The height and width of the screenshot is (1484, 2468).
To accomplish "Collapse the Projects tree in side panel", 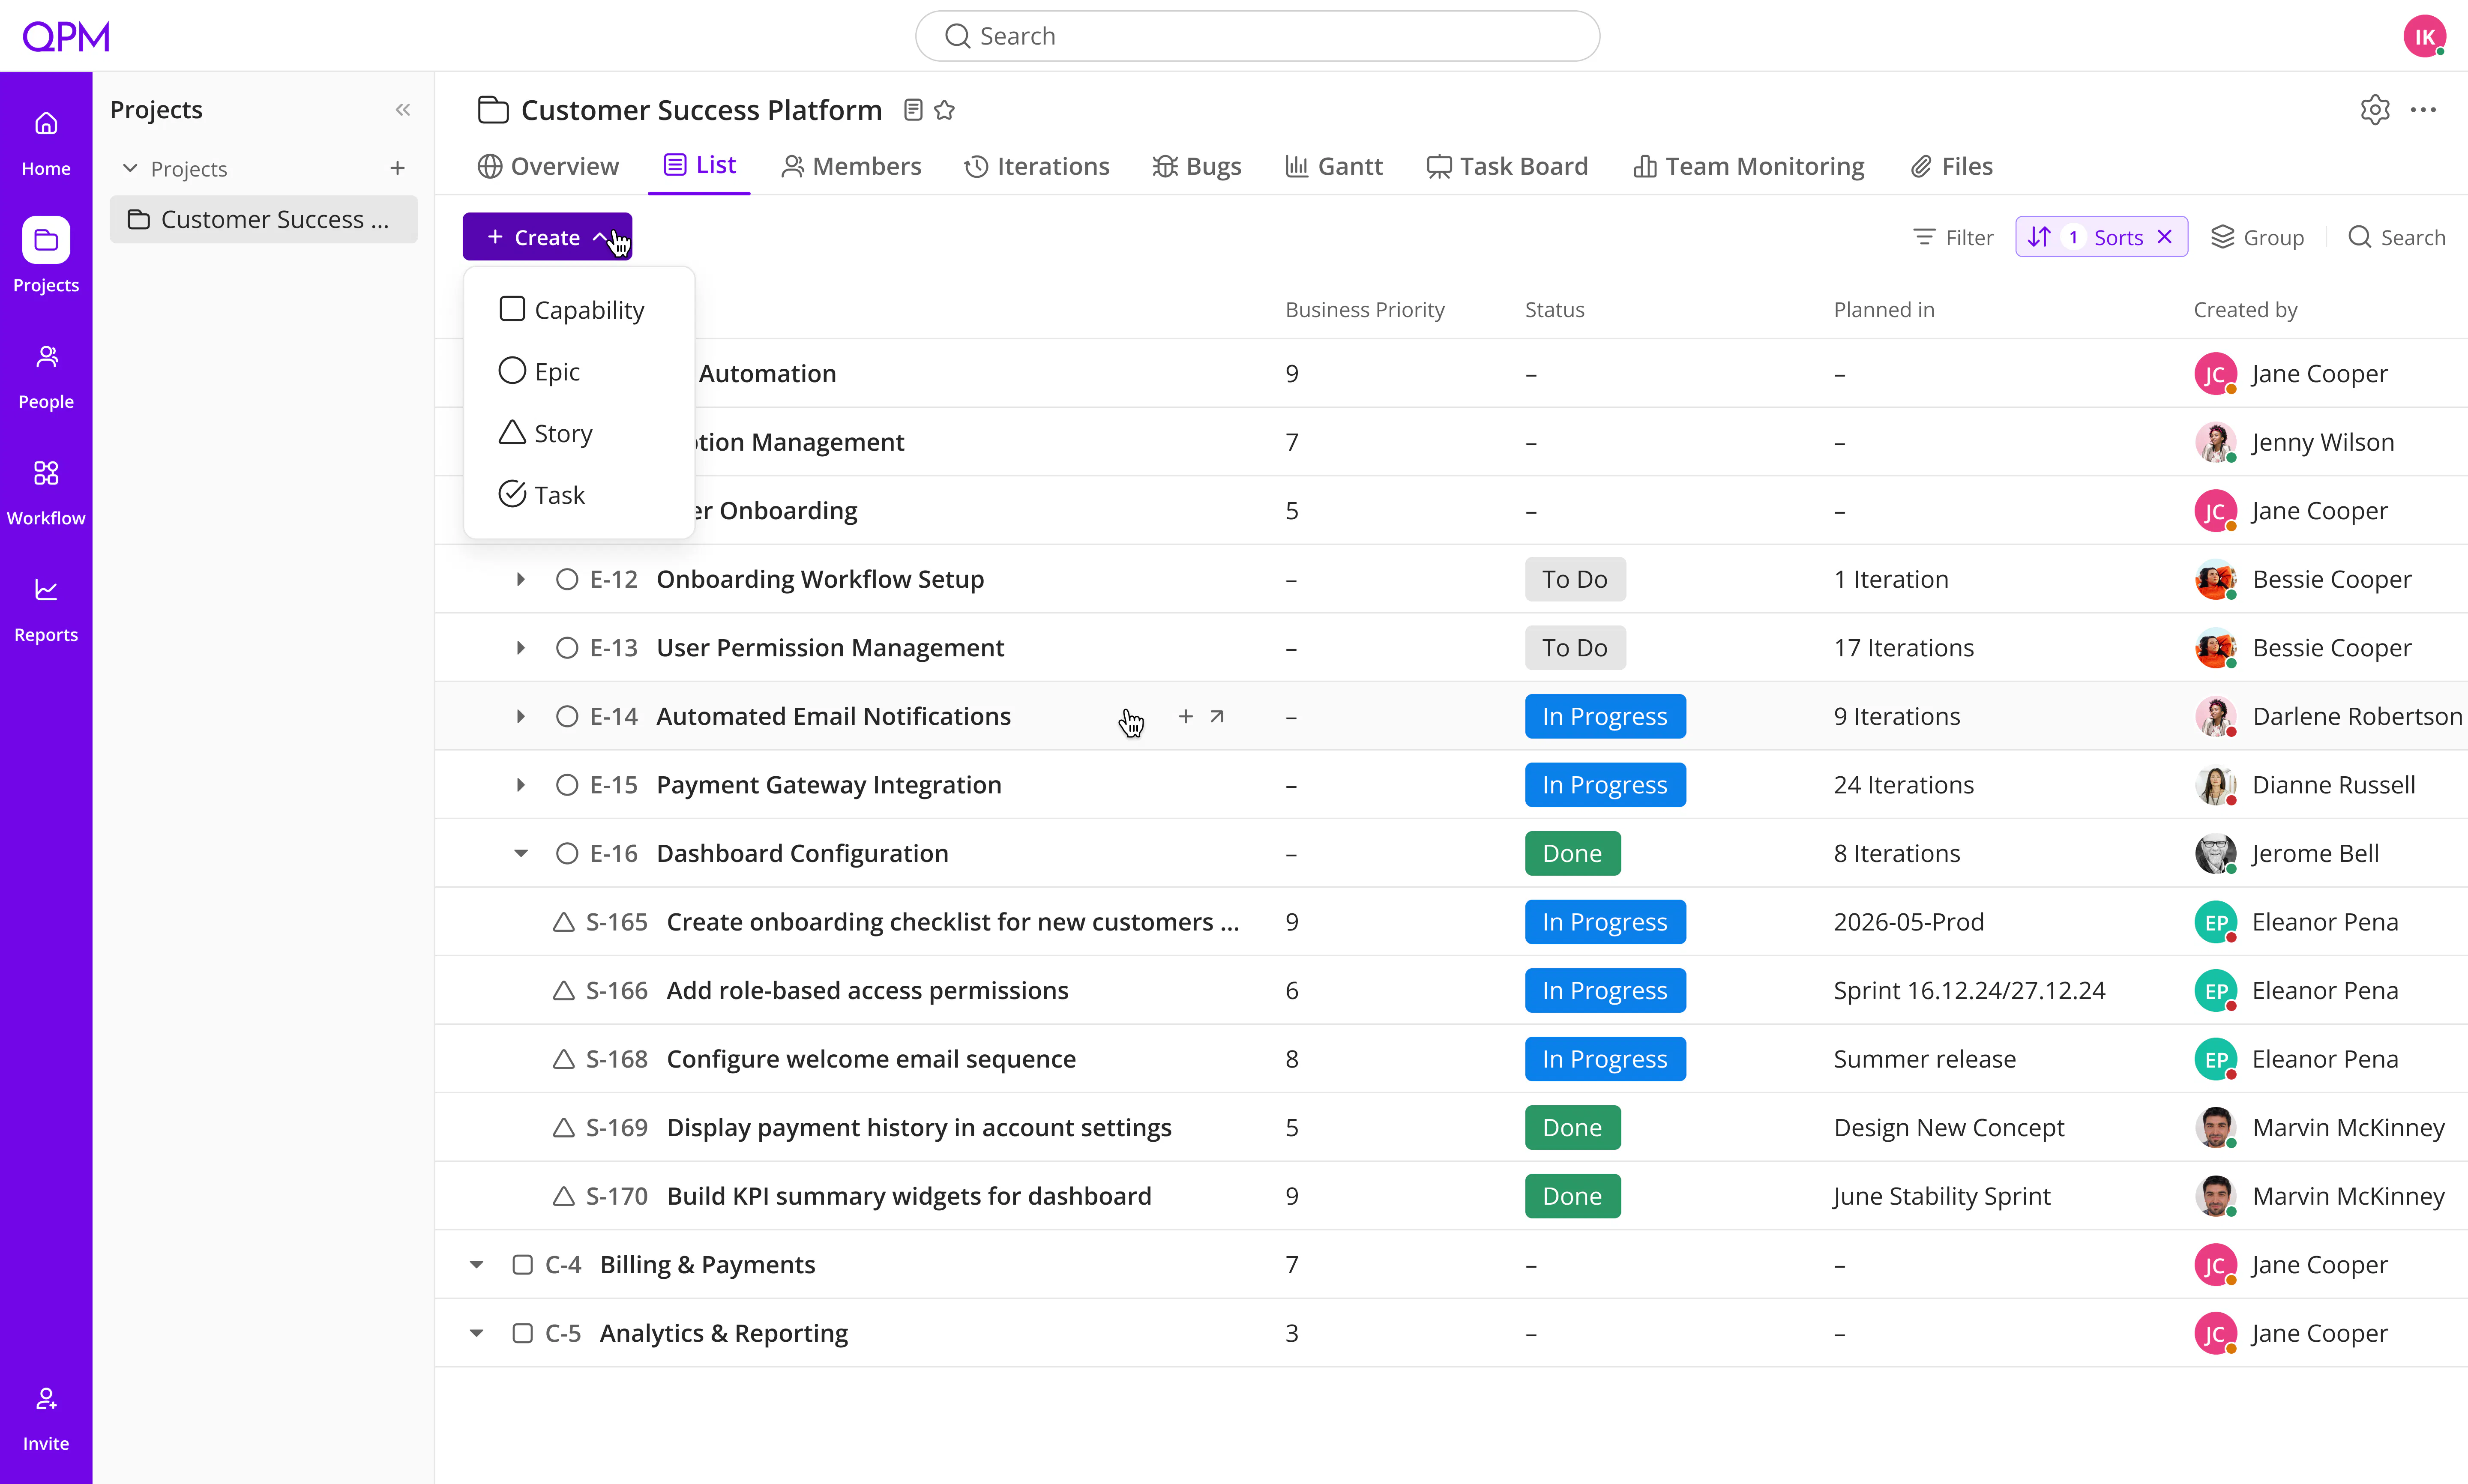I will [130, 168].
